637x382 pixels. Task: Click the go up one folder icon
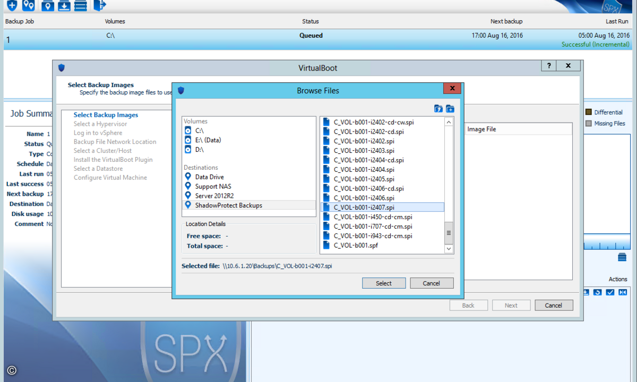438,109
